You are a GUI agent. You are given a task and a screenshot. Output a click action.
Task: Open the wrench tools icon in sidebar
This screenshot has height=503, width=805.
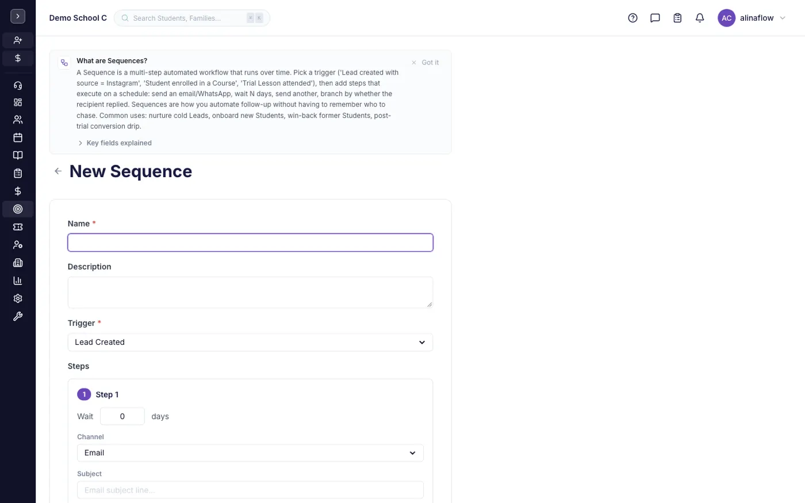pyautogui.click(x=18, y=316)
